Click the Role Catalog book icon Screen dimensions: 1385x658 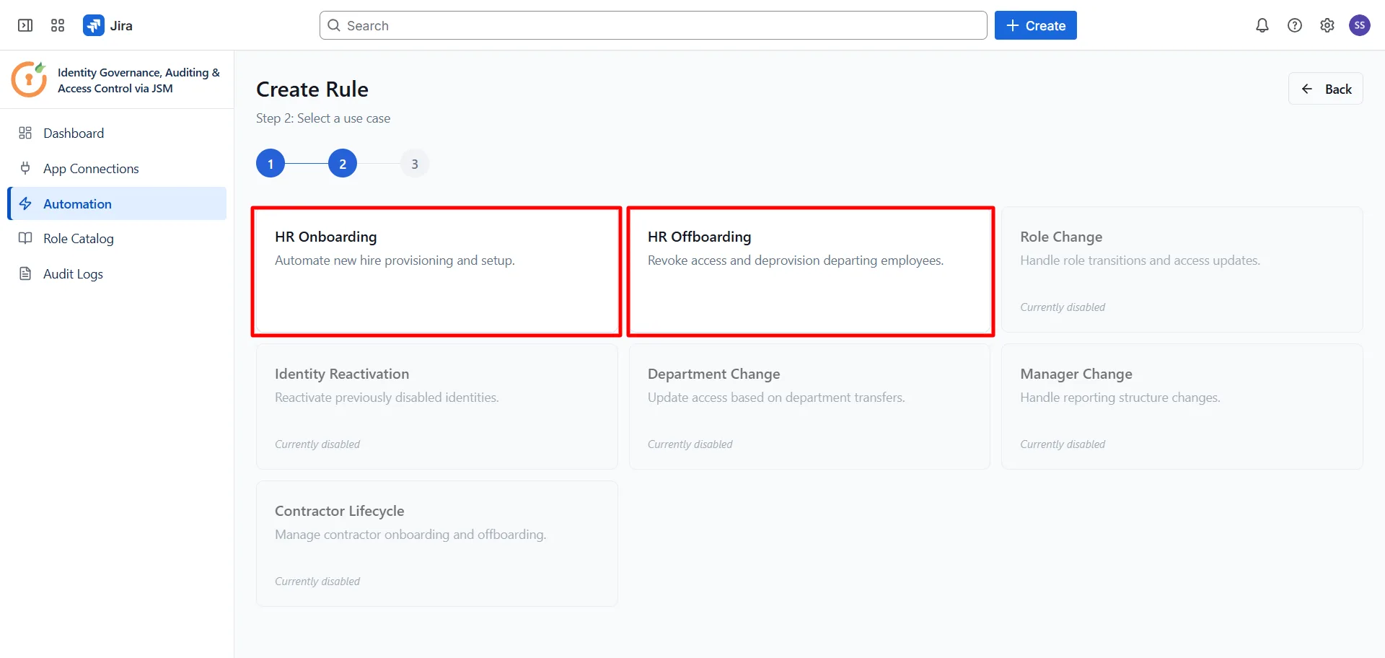pyautogui.click(x=25, y=238)
